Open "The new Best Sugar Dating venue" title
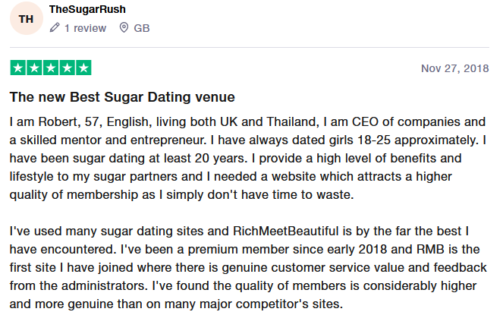 coord(122,97)
